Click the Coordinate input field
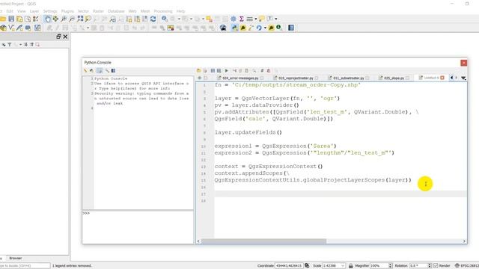 tap(289, 266)
